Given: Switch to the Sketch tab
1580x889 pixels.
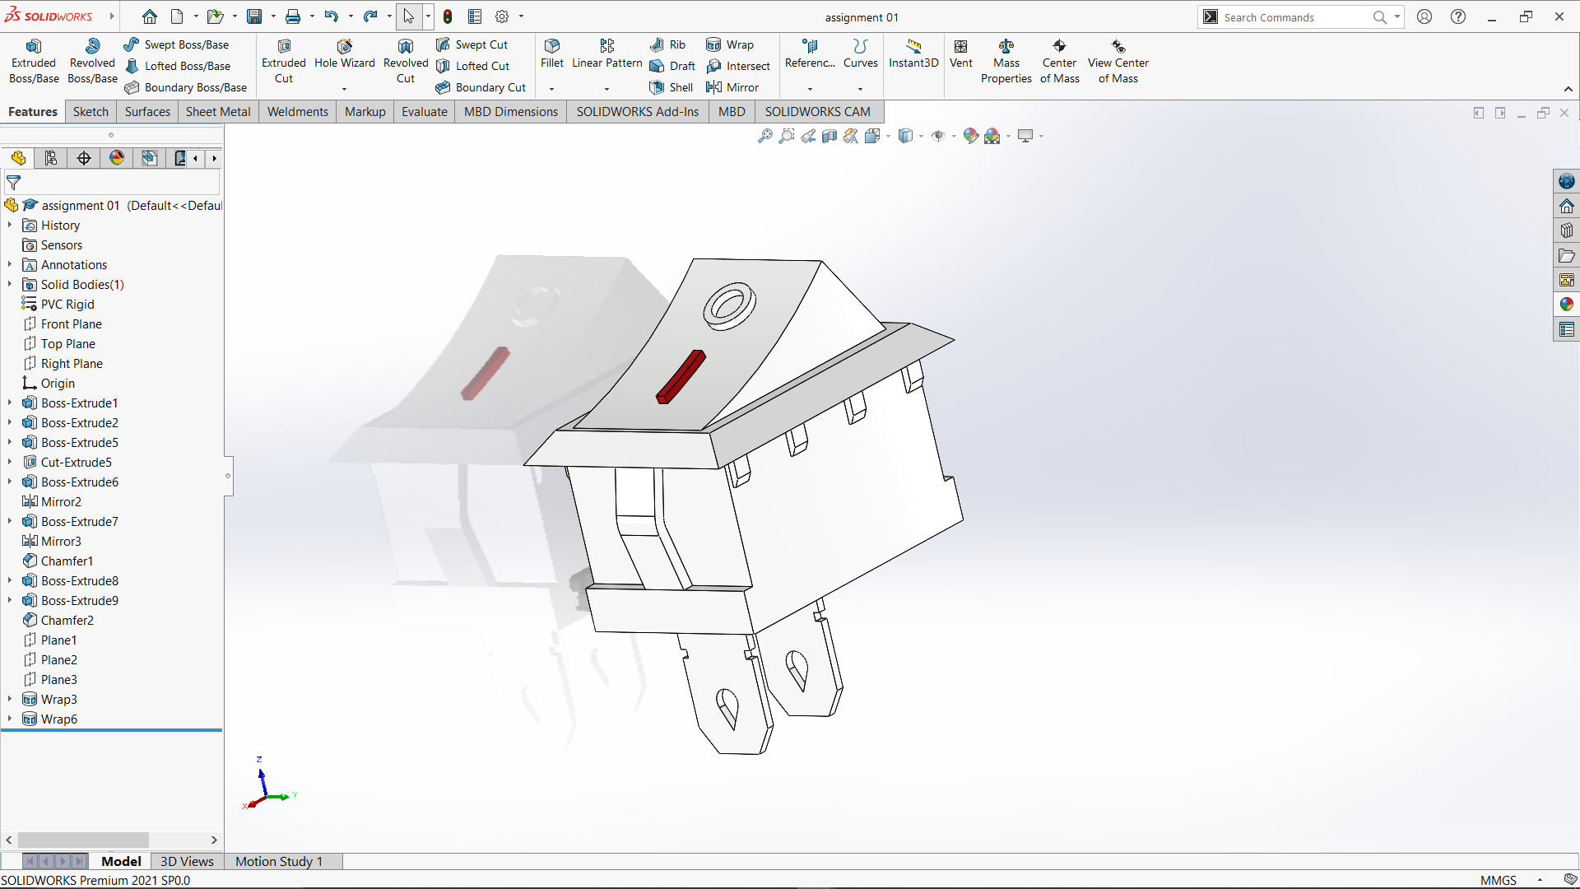Looking at the screenshot, I should click(x=91, y=112).
